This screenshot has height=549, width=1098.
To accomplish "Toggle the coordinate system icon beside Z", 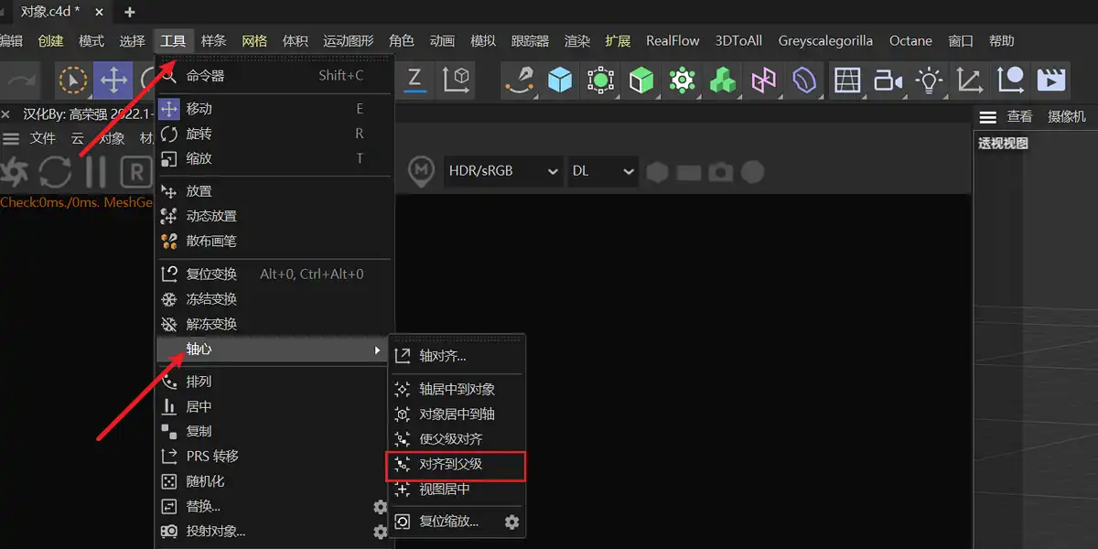I will (456, 80).
